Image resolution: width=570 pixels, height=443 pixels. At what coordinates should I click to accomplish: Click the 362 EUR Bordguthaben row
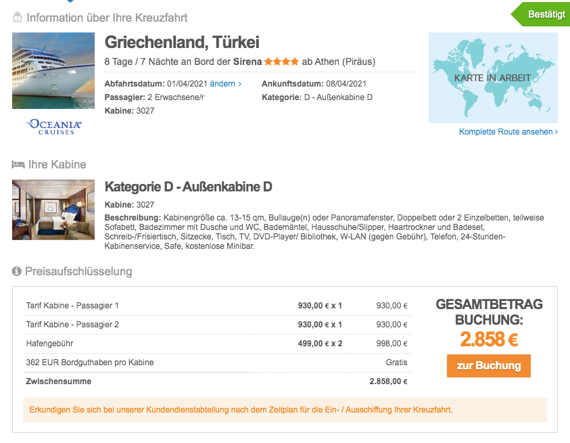pyautogui.click(x=216, y=363)
